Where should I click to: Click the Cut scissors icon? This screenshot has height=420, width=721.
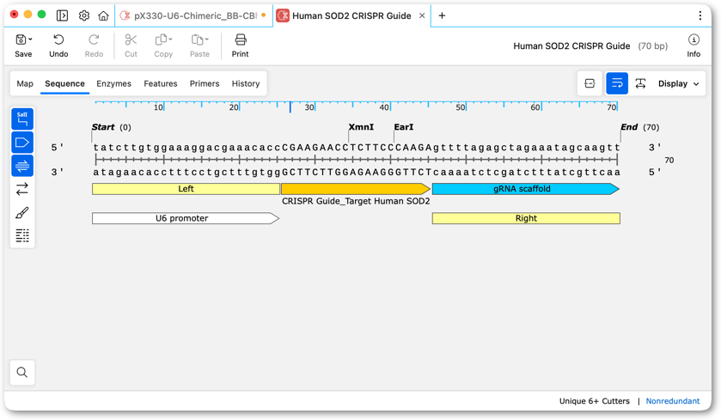[131, 40]
